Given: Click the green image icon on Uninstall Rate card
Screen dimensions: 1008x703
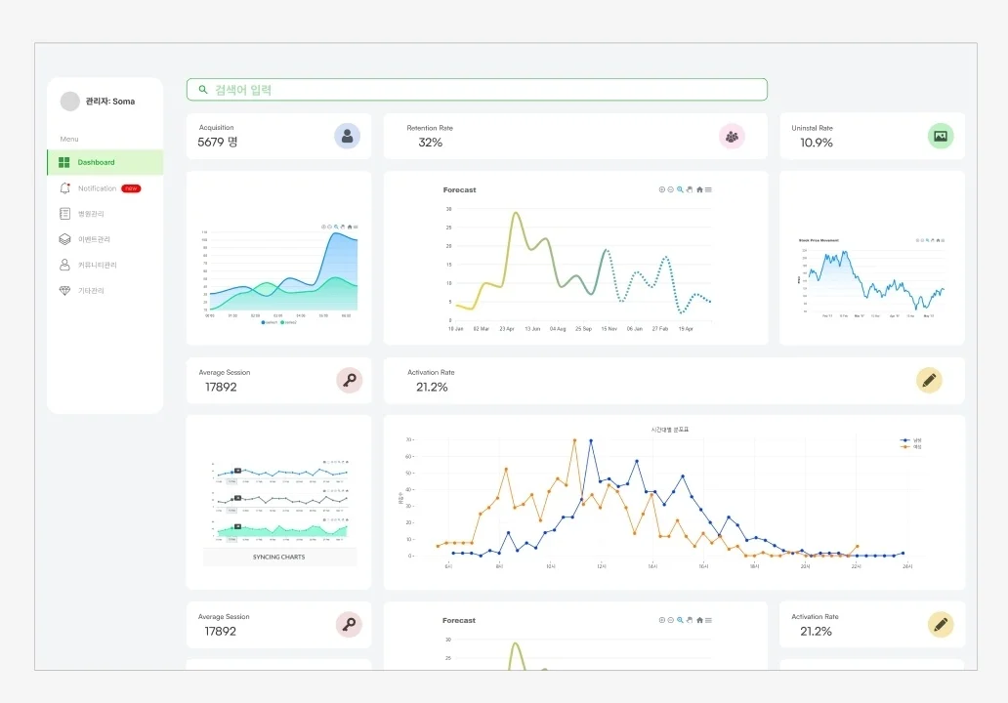Looking at the screenshot, I should 941,137.
